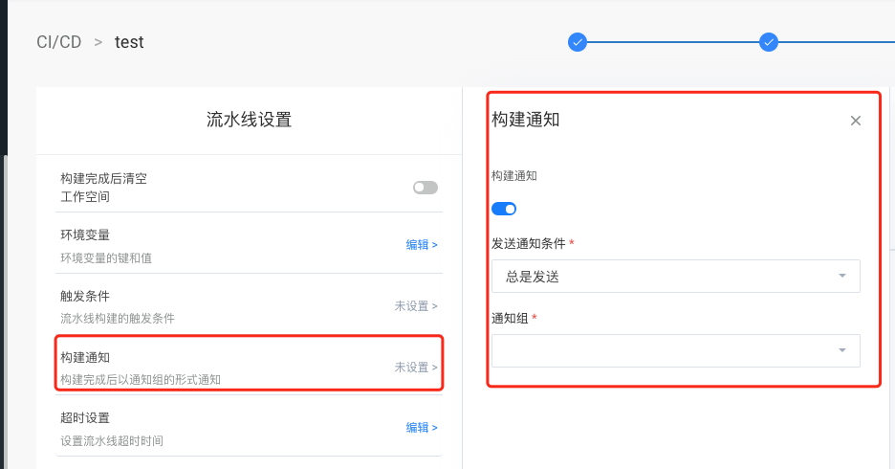The image size is (895, 469).
Task: Click 编辑 link beside 超时设置
Action: point(422,428)
